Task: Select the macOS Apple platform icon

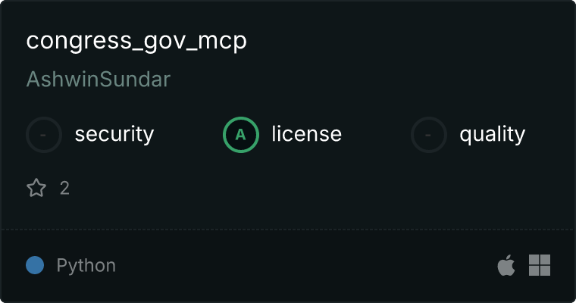Action: pyautogui.click(x=506, y=265)
